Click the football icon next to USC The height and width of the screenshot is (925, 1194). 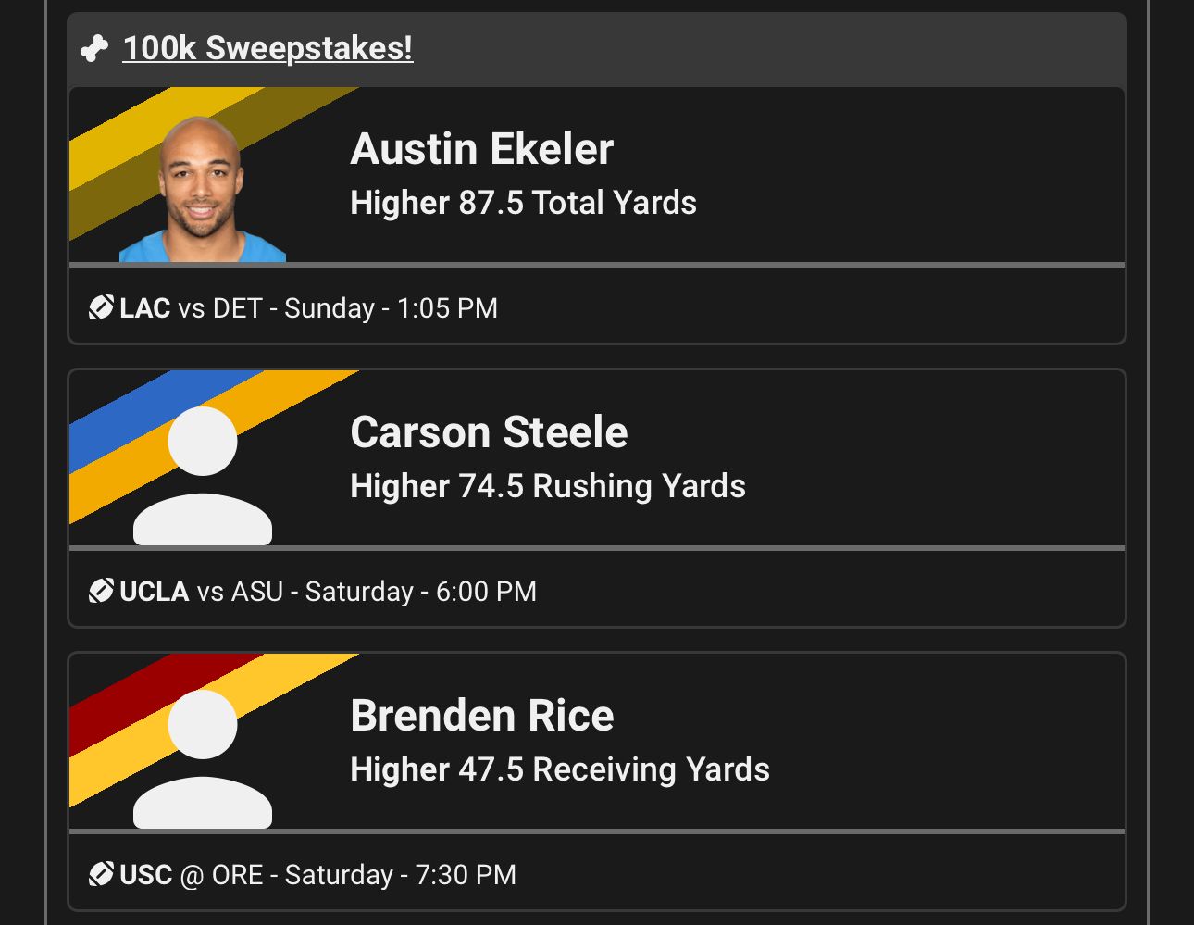[101, 874]
